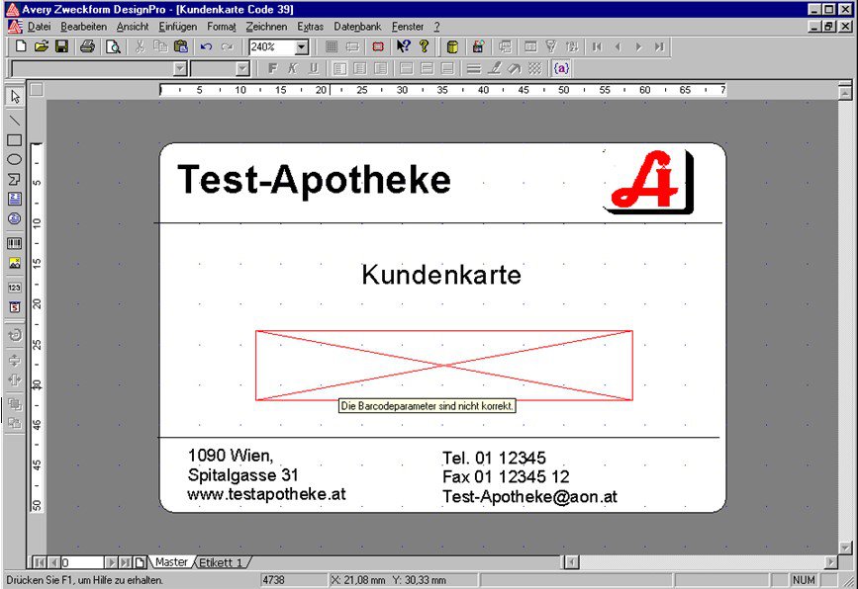The height and width of the screenshot is (589, 858).
Task: Toggle italic formatting button K
Action: point(293,69)
